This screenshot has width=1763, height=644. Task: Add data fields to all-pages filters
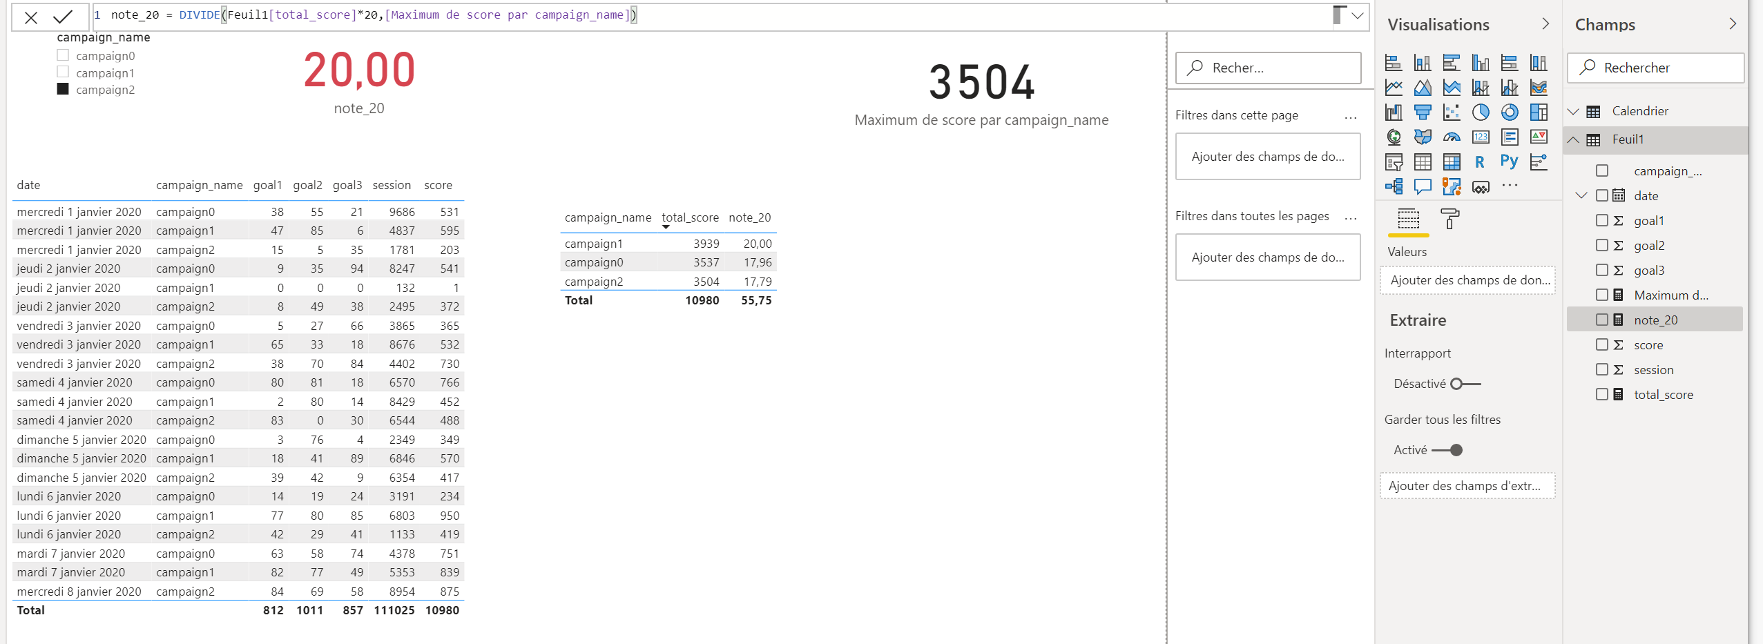click(1268, 257)
